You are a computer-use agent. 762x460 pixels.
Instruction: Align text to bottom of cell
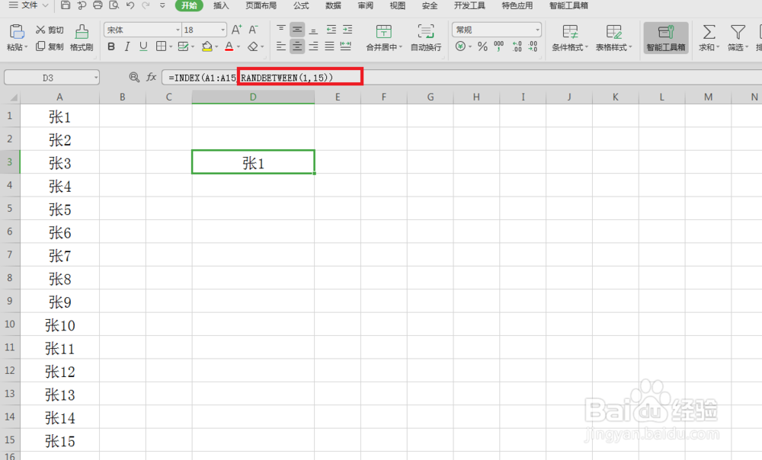click(313, 30)
